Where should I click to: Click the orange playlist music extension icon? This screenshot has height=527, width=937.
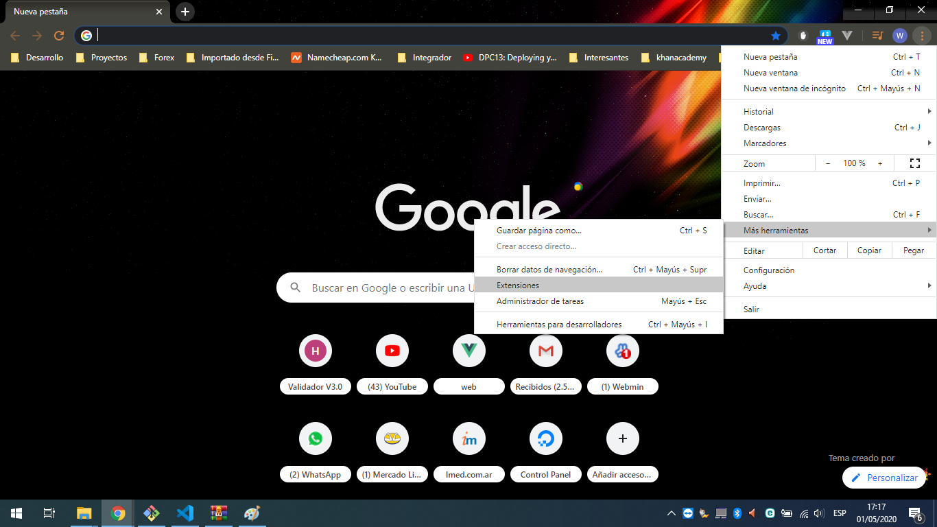click(x=877, y=35)
